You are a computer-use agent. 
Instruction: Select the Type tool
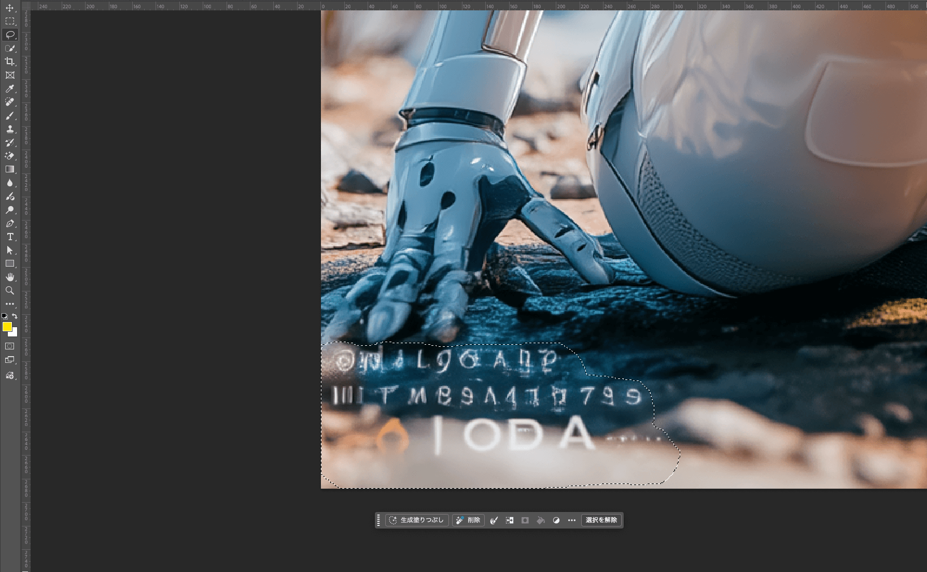(9, 237)
